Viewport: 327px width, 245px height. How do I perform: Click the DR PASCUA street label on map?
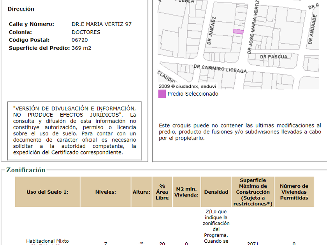[274, 57]
